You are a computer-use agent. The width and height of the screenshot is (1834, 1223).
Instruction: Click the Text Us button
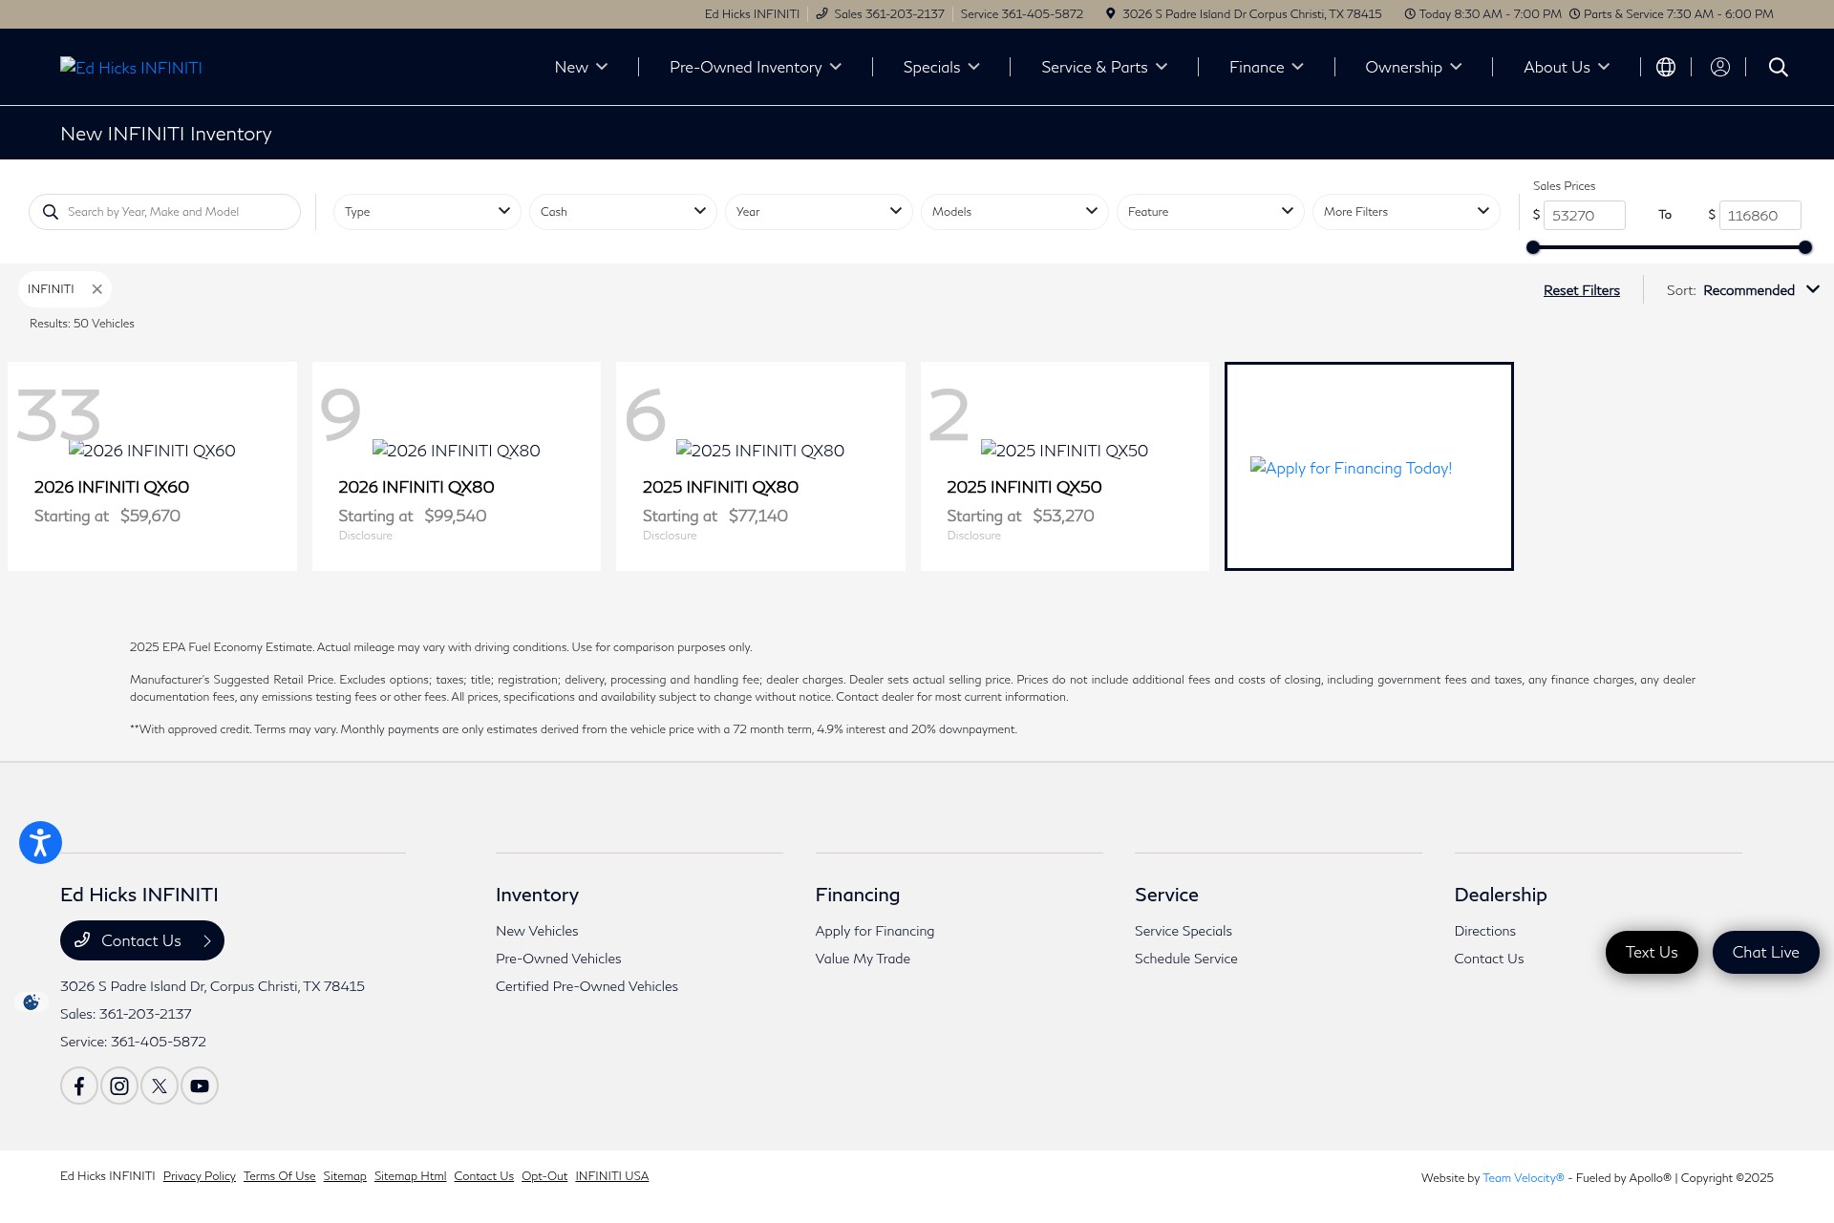click(1652, 952)
